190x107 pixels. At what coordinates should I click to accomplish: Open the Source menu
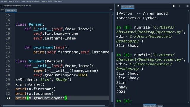(18, 1)
